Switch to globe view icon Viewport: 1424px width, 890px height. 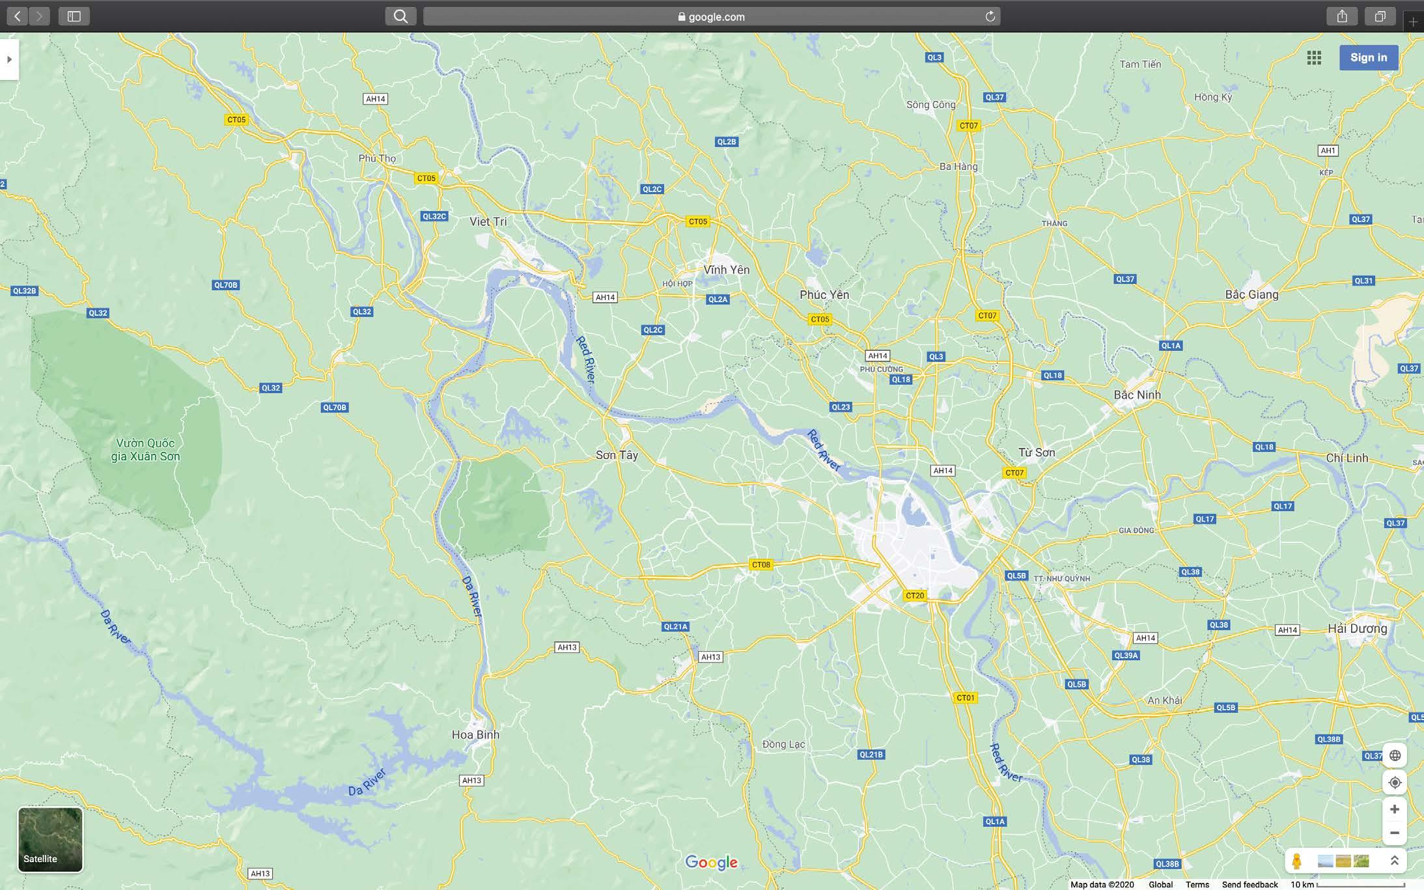coord(1394,756)
